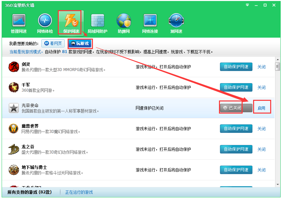Open the 网络连接 monitor icon
282x198 pixels.
pyautogui.click(x=150, y=23)
